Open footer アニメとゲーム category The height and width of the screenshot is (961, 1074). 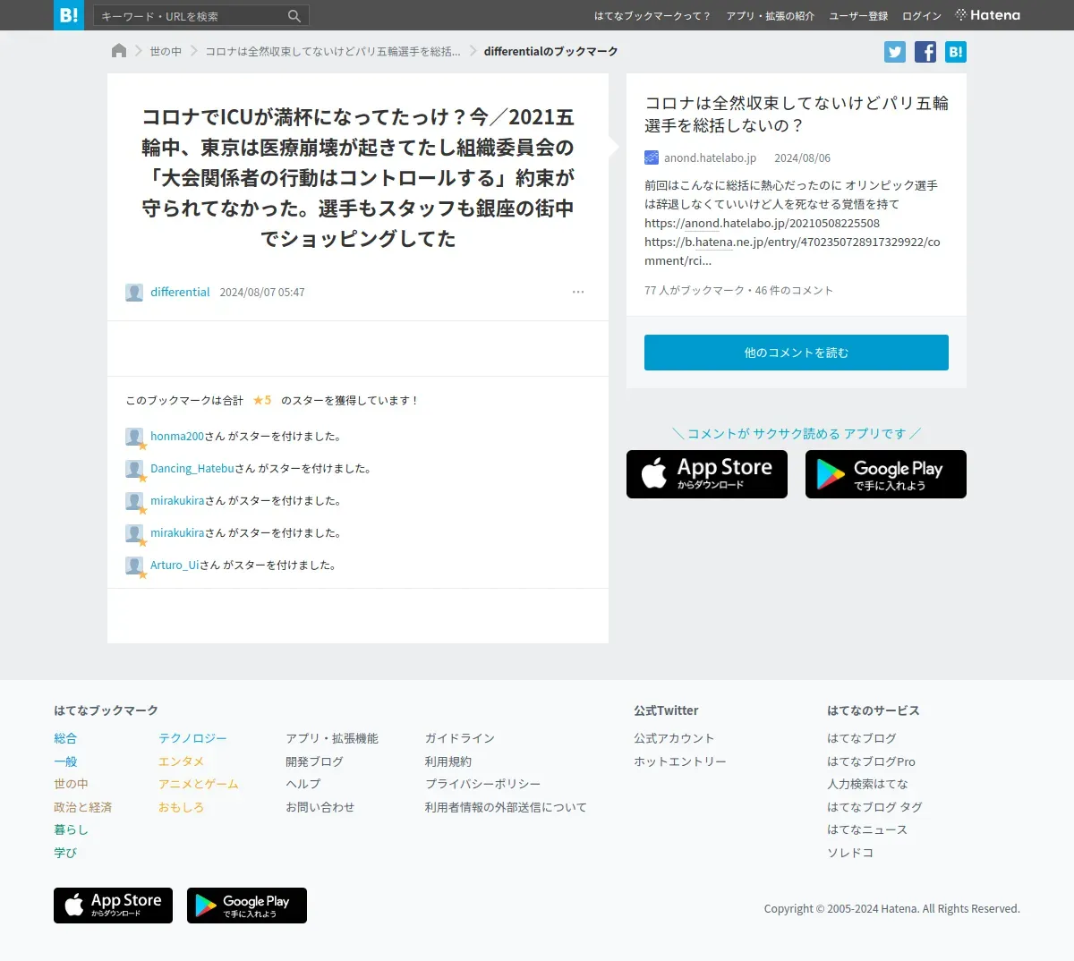coord(198,784)
